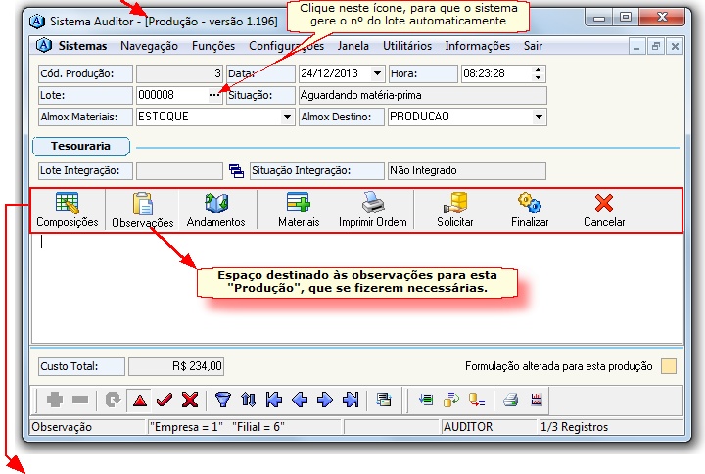This screenshot has width=705, height=474.
Task: Click the print icon in bottom toolbar
Action: click(x=510, y=400)
